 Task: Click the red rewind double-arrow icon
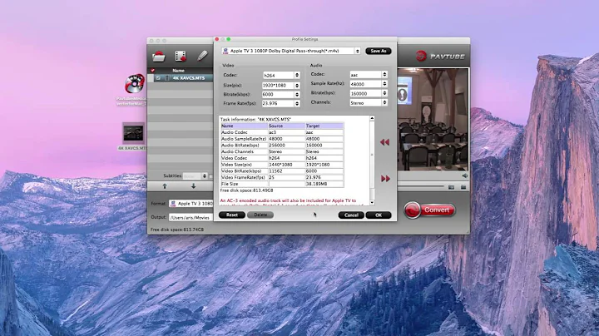[384, 142]
